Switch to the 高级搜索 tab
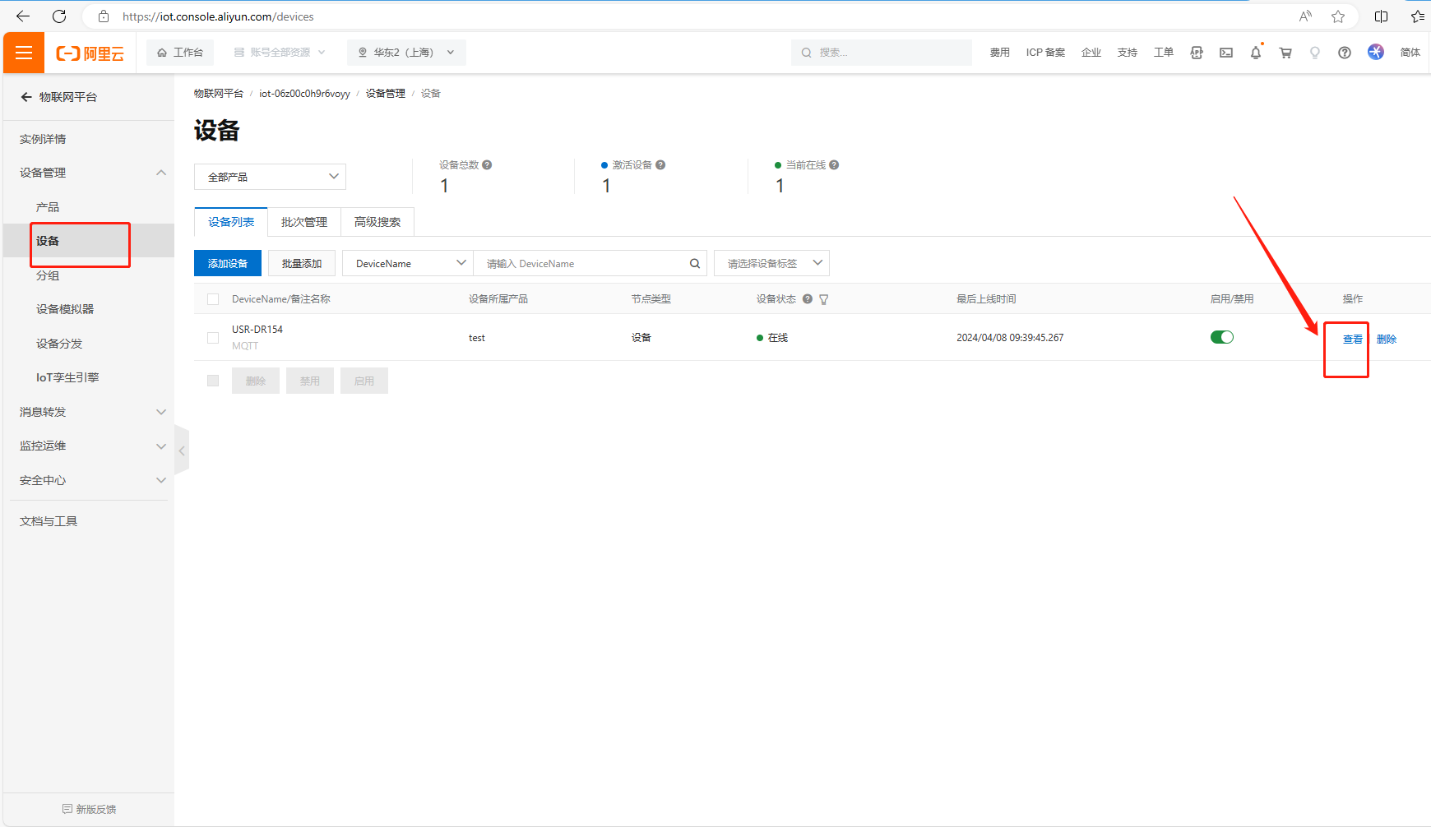The image size is (1431, 827). pyautogui.click(x=377, y=222)
